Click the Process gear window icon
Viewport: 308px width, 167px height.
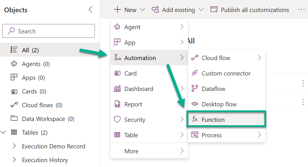(195, 135)
